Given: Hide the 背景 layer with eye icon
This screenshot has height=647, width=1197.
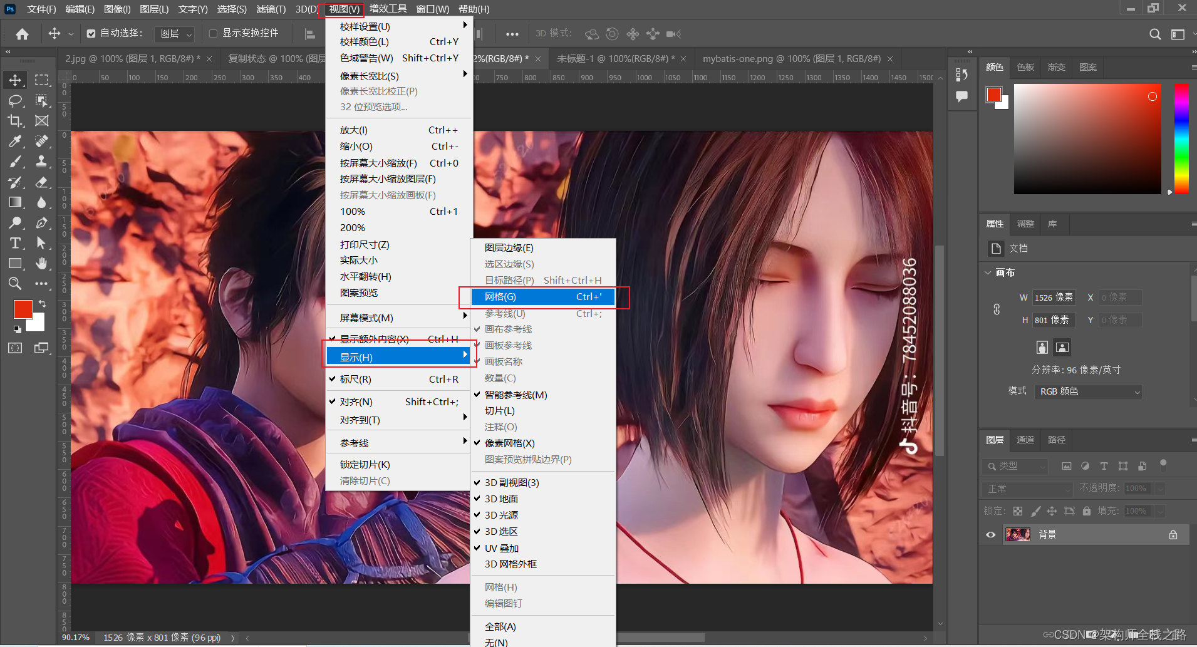Looking at the screenshot, I should [x=991, y=534].
